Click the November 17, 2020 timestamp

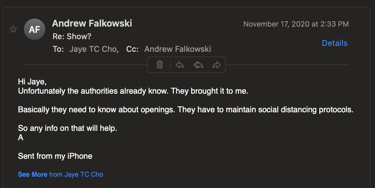click(x=296, y=24)
